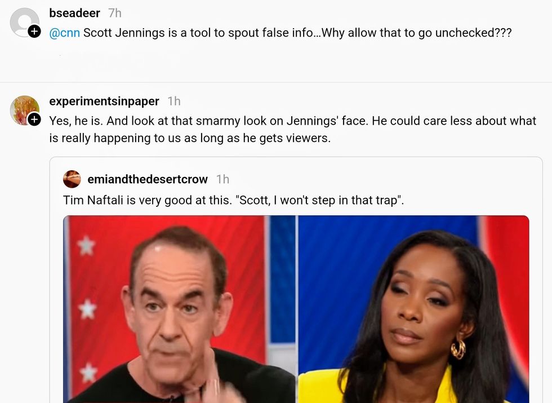Click the @cnn mention link
This screenshot has height=403, width=552.
(64, 33)
